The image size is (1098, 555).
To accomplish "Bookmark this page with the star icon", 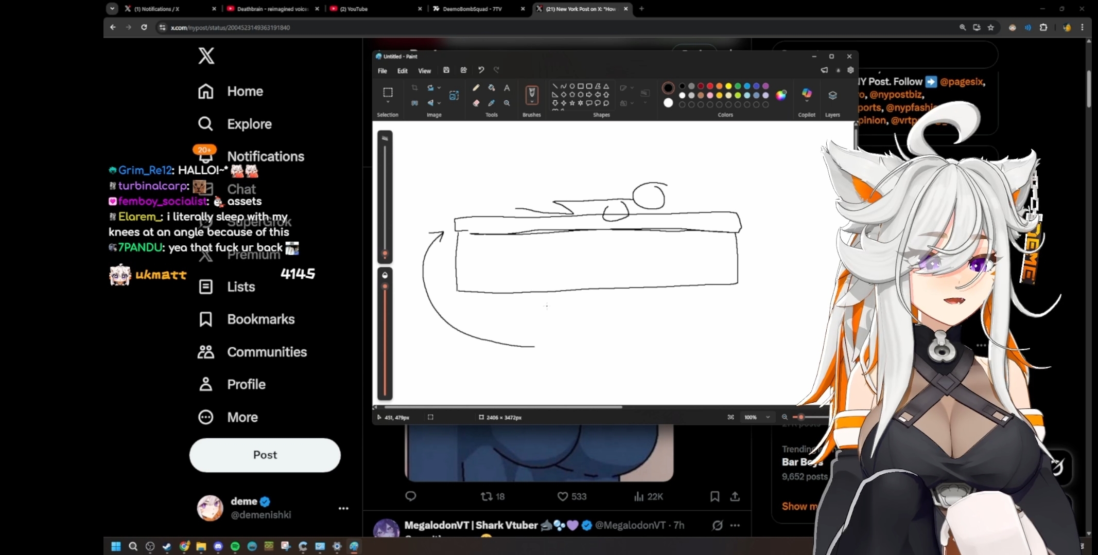I will coord(991,28).
